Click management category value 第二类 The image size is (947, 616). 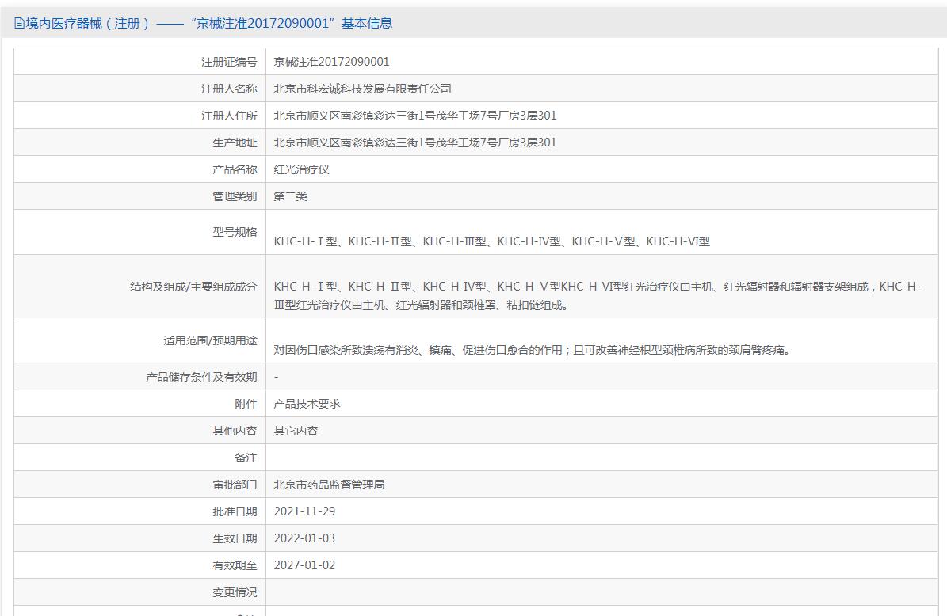coord(291,196)
